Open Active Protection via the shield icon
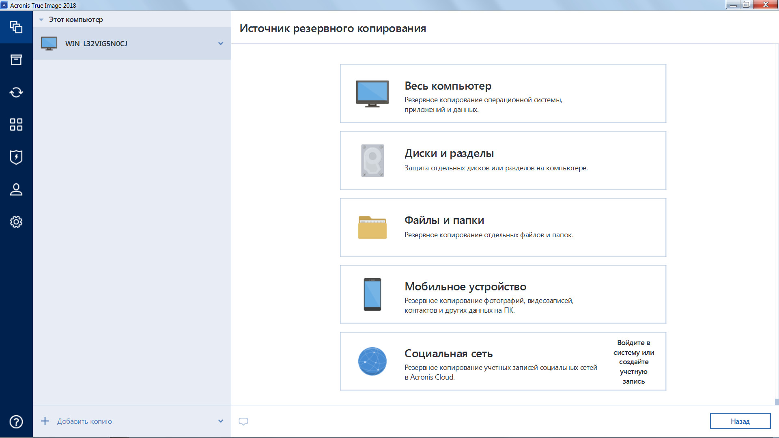Viewport: 779px width, 438px height. 16,157
